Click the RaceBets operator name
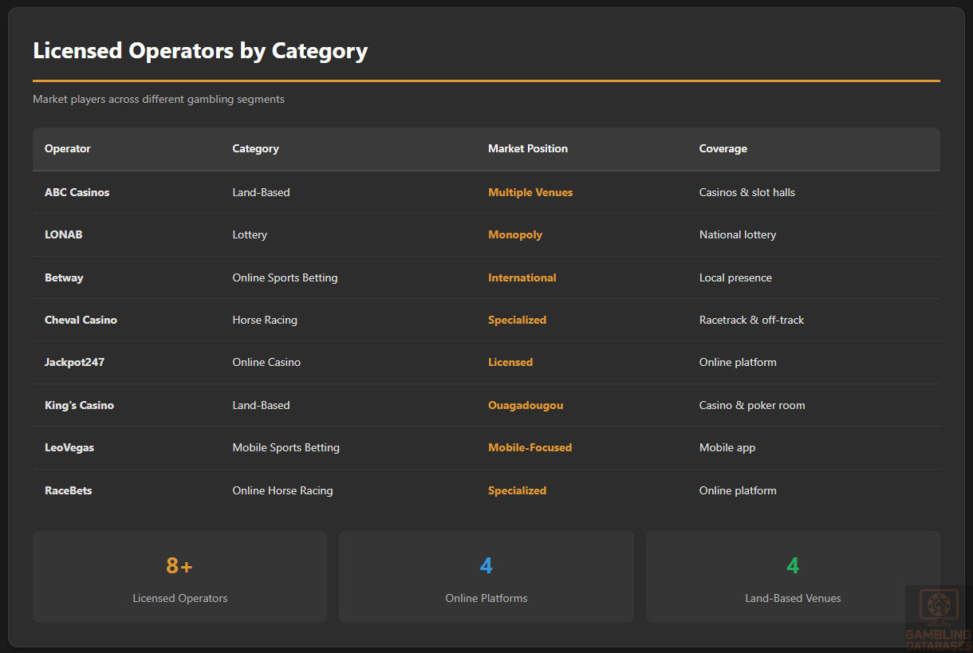The image size is (973, 653). point(68,490)
